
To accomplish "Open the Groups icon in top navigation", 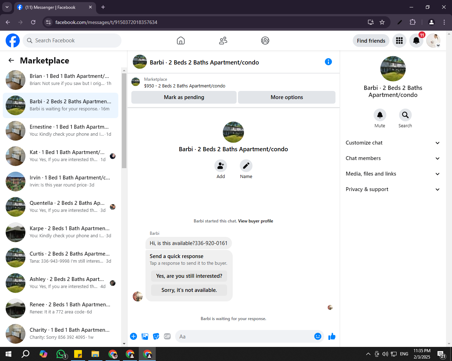I will (x=265, y=41).
